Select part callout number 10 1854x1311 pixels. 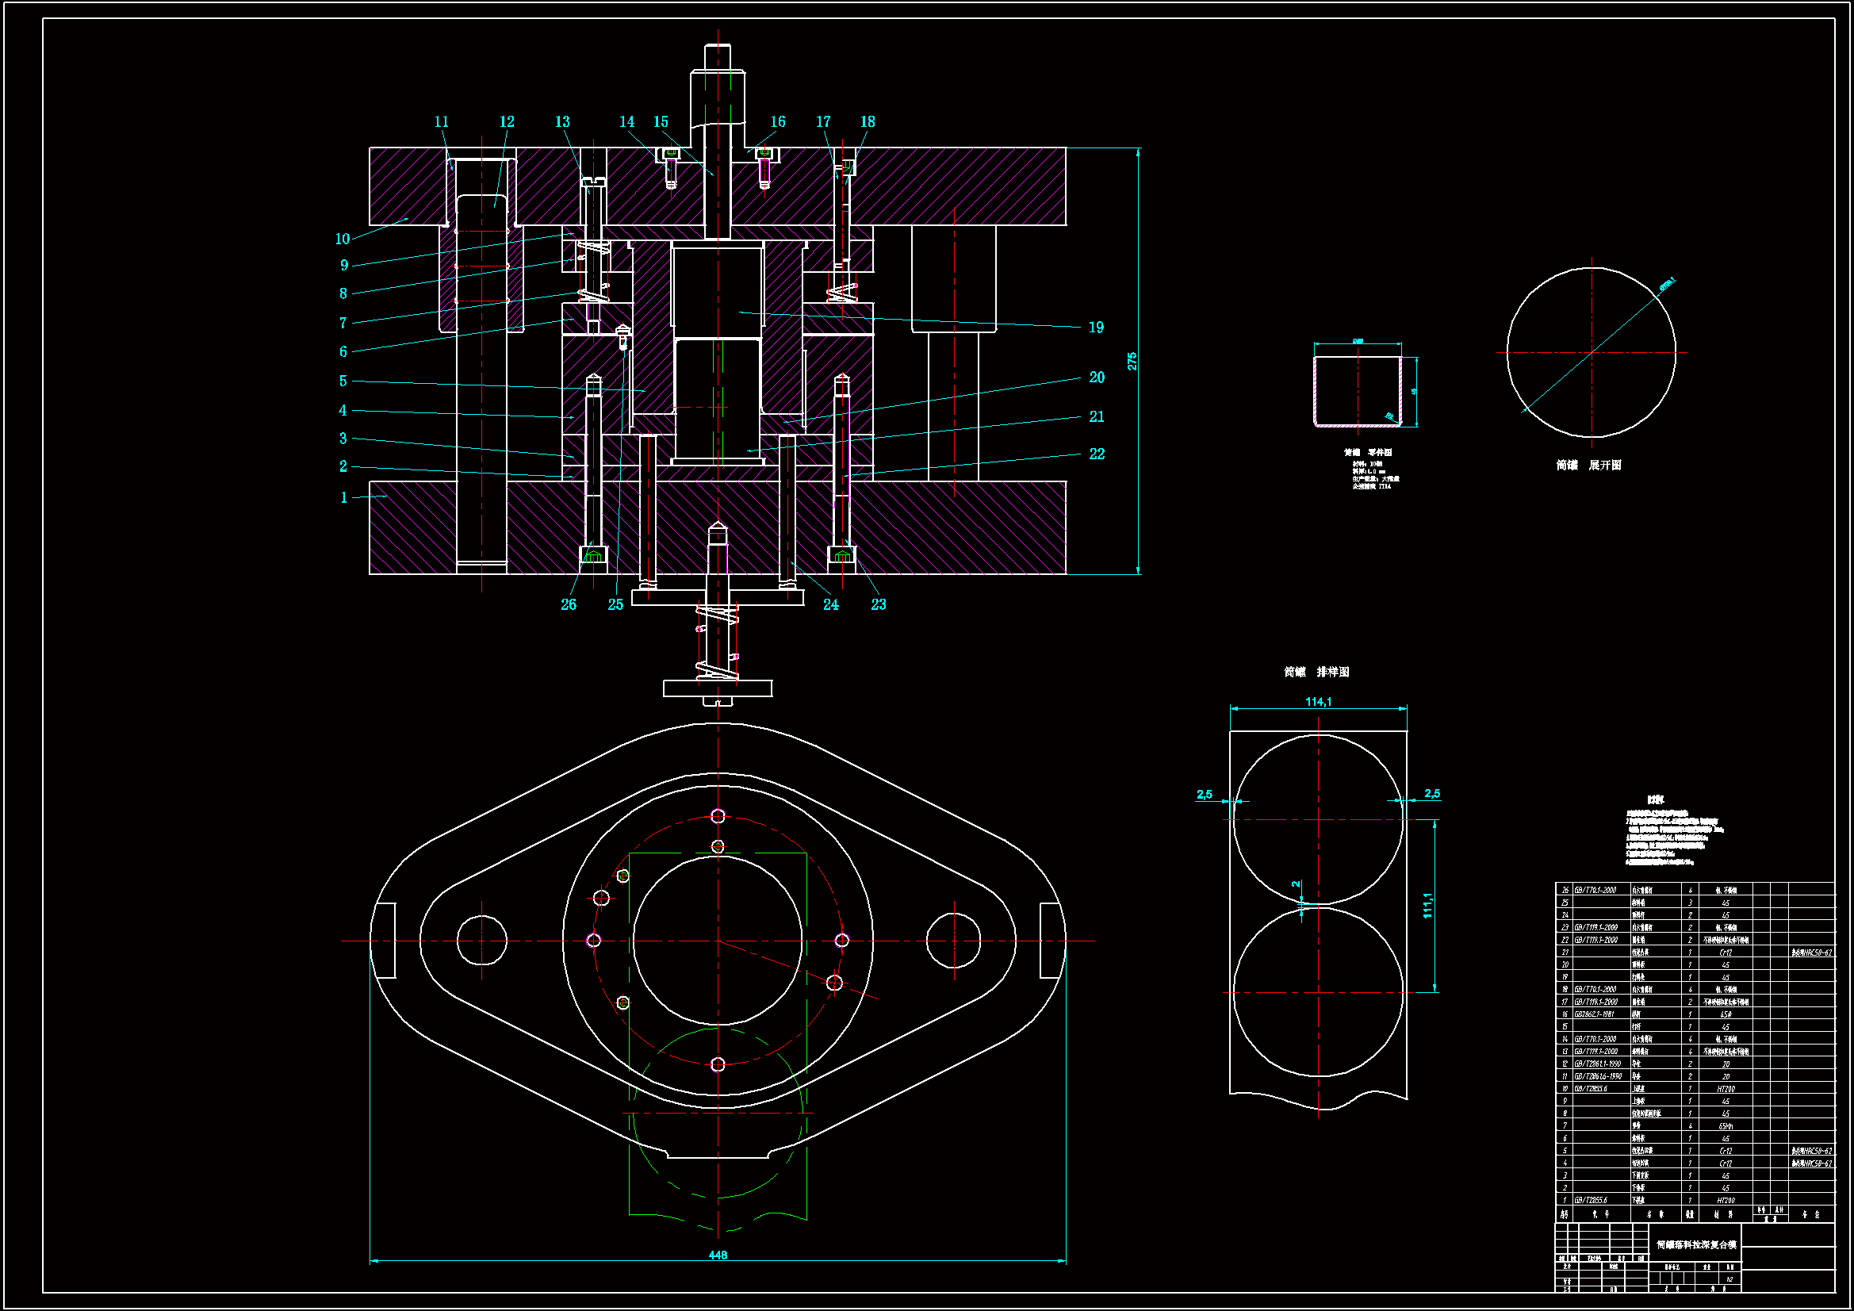(x=343, y=239)
